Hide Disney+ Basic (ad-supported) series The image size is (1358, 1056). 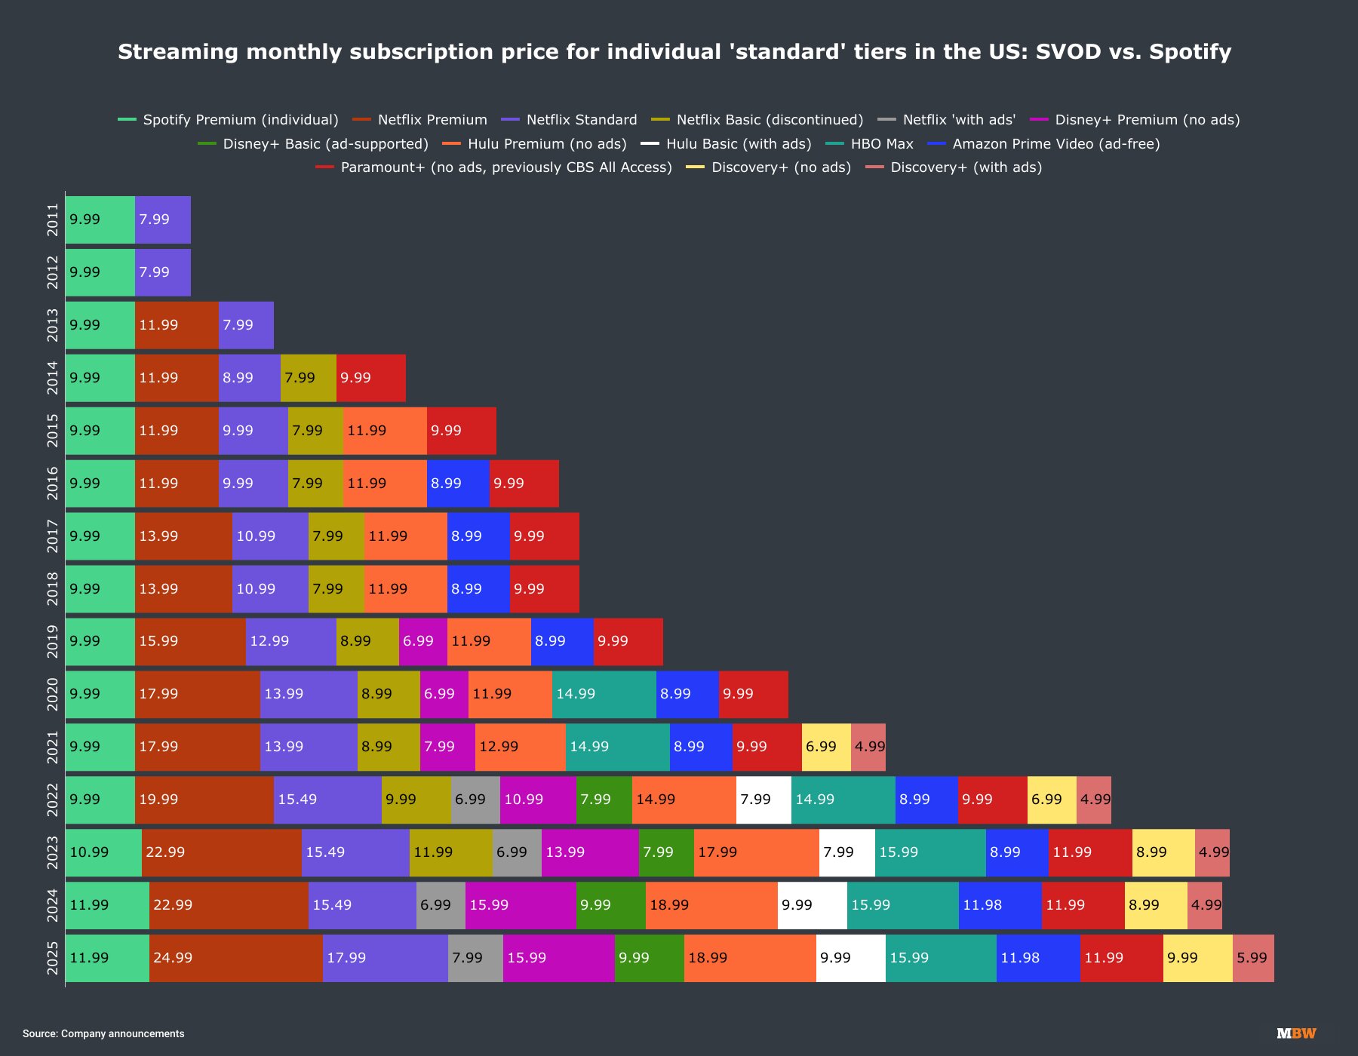[x=313, y=144]
